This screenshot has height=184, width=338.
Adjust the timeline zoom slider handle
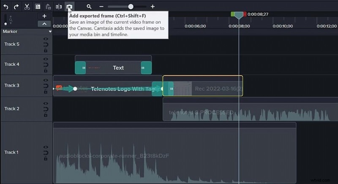131,7
